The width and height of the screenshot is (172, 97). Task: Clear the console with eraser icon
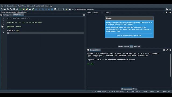click(167, 50)
